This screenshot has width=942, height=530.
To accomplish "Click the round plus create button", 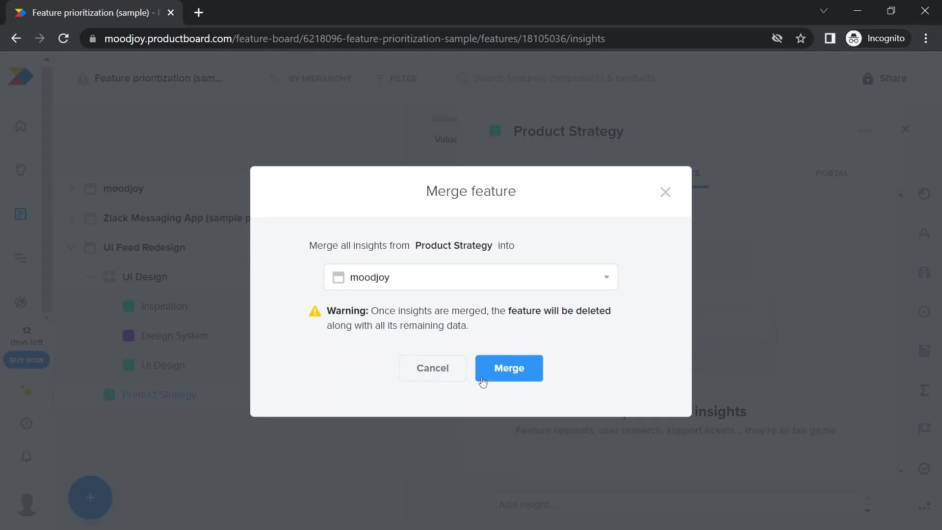I will click(x=90, y=498).
